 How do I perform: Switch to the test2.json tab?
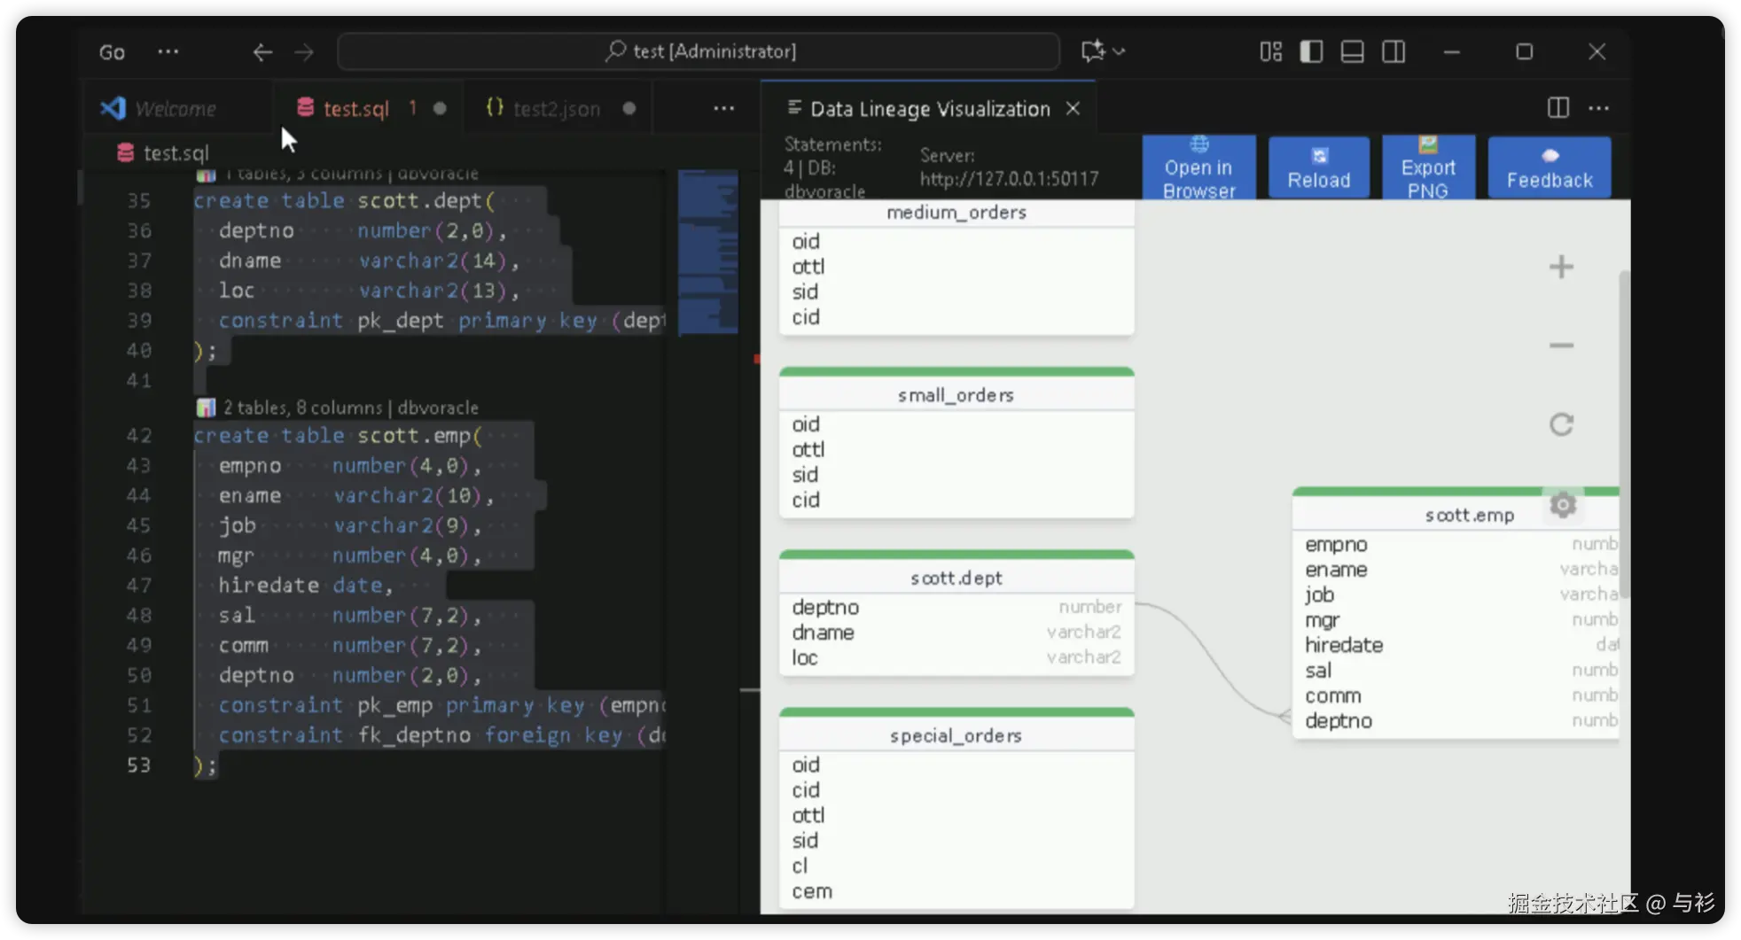point(557,108)
